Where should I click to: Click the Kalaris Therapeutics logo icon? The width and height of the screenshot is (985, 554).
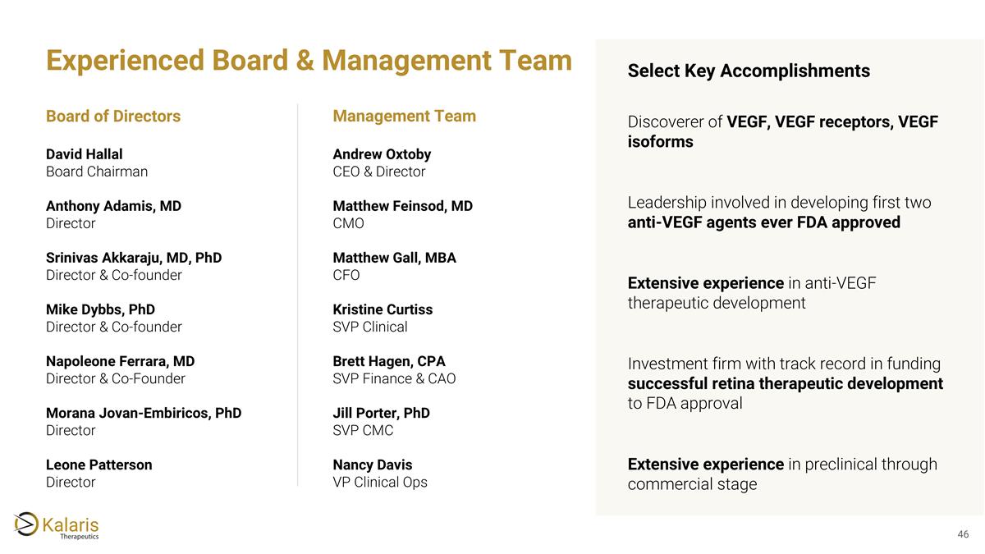click(26, 524)
